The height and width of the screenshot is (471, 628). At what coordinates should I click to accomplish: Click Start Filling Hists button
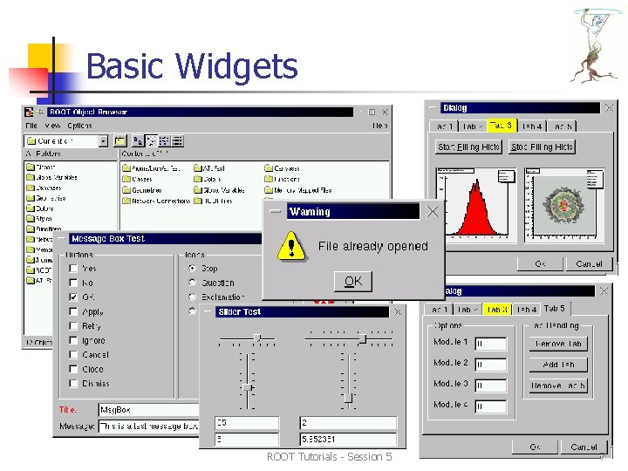468,147
